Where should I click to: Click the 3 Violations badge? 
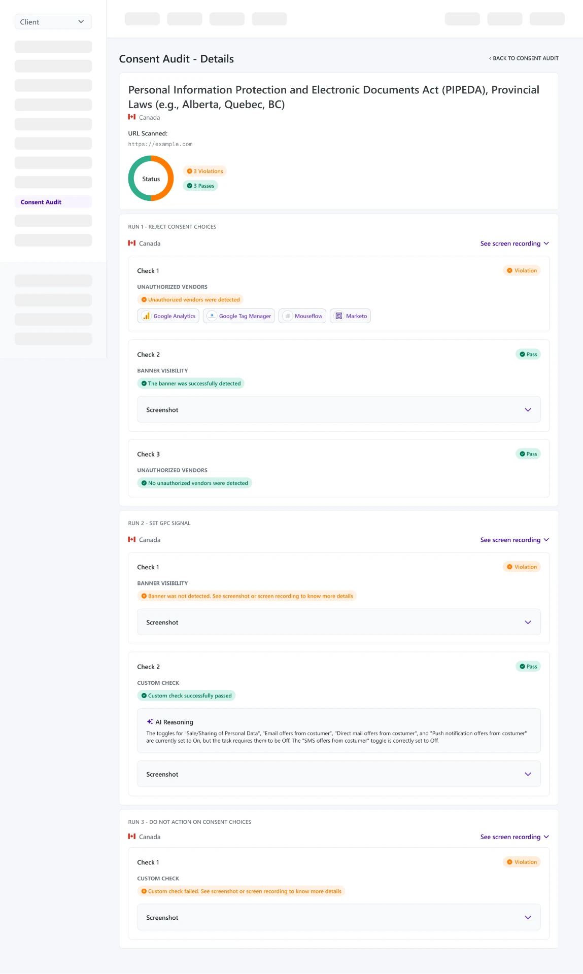click(204, 171)
